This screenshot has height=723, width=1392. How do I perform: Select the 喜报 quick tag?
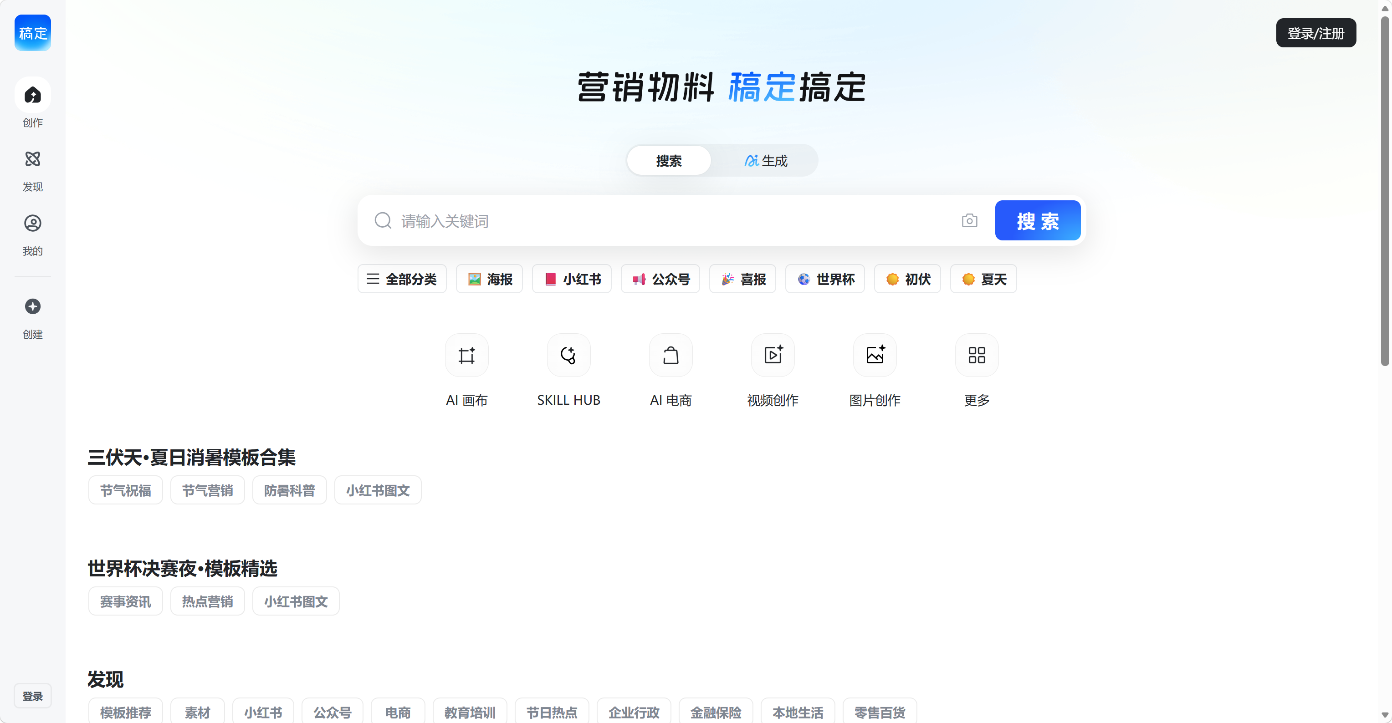pyautogui.click(x=742, y=279)
